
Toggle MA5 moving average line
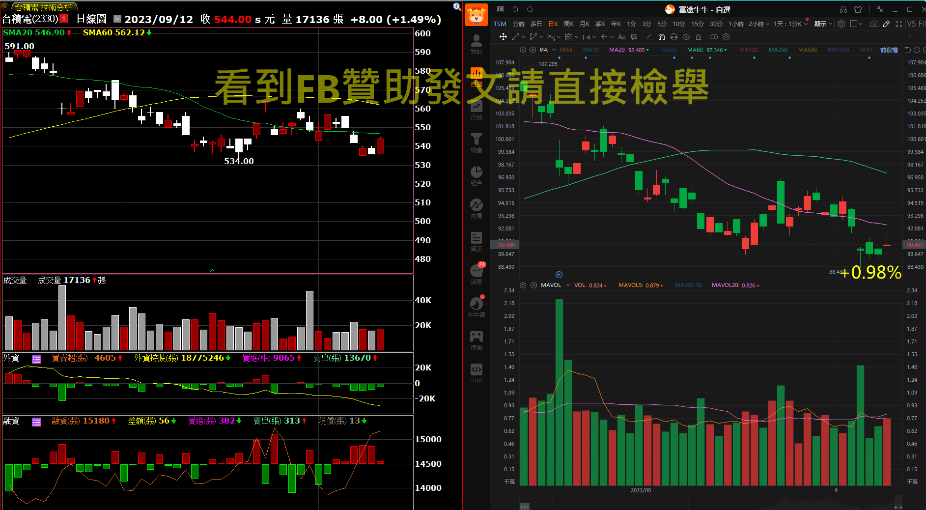[566, 50]
